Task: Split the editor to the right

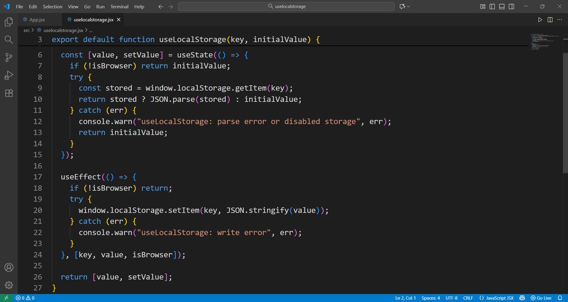Action: pos(550,20)
